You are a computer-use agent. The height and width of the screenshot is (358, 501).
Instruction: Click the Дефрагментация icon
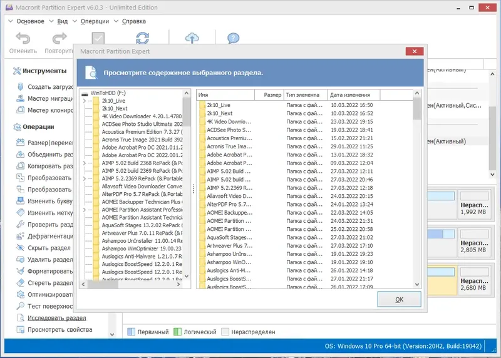(x=21, y=236)
